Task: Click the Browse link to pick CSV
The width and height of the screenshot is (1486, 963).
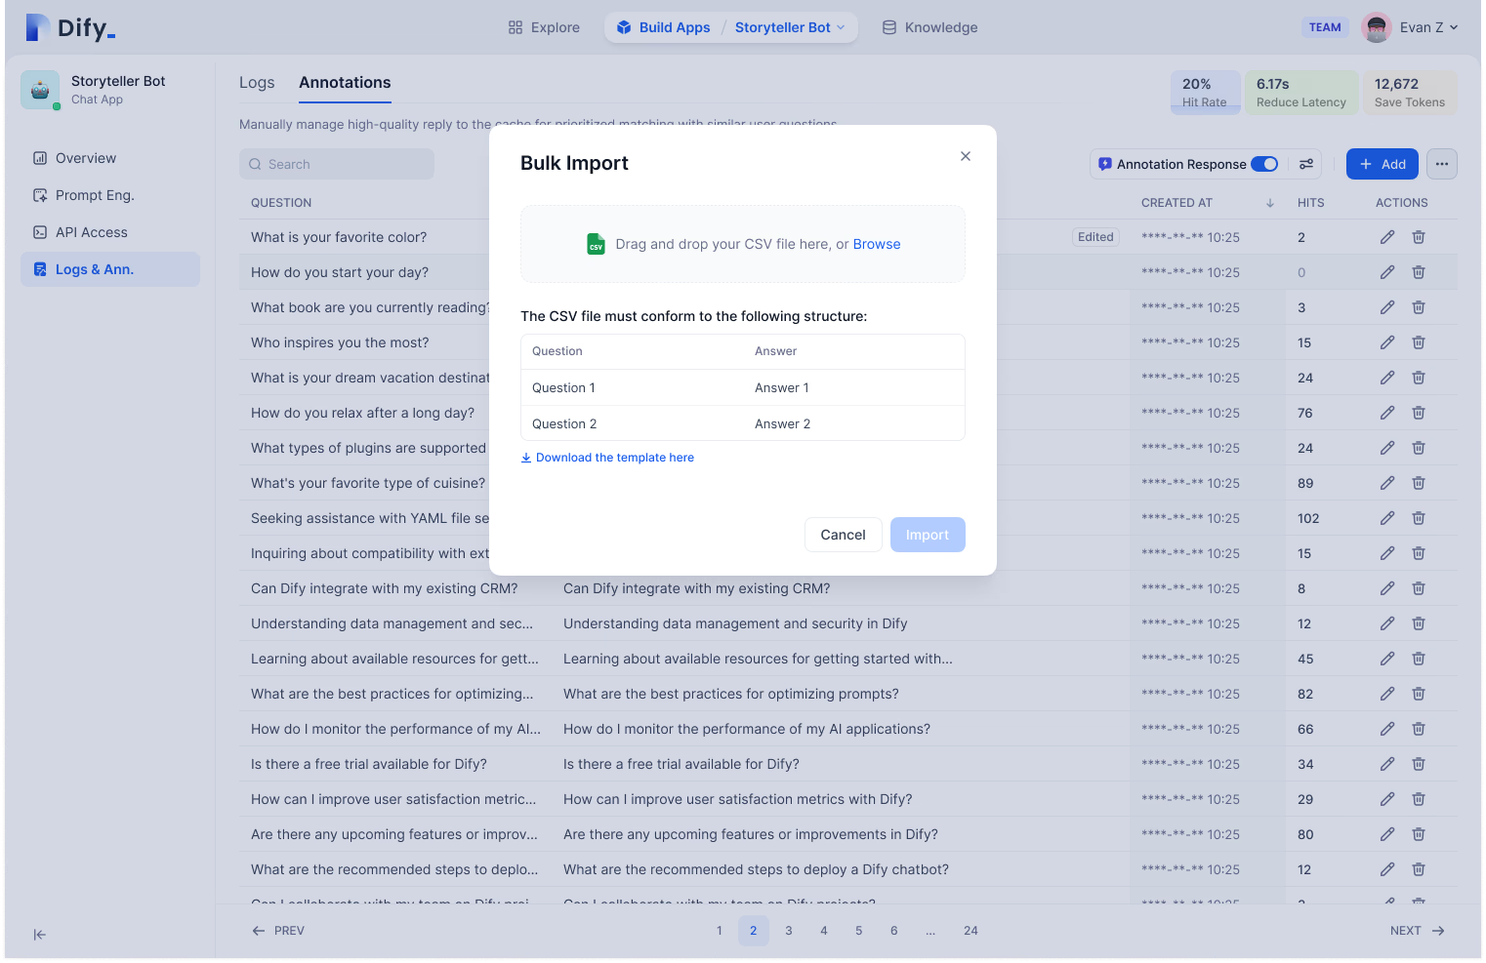Action: click(x=876, y=244)
